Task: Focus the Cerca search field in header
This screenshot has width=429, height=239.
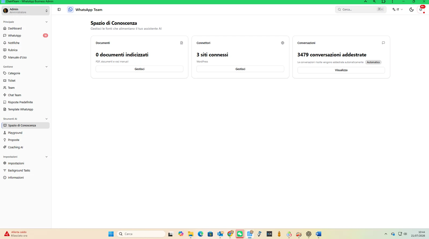Action: (361, 9)
